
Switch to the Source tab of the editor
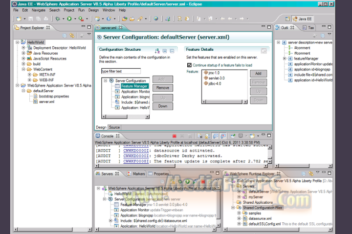pyautogui.click(x=114, y=127)
